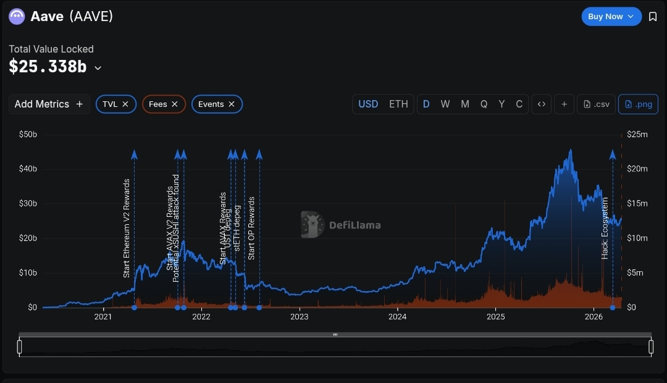
Task: Click the Start OP Rewards event marker dot
Action: [259, 307]
